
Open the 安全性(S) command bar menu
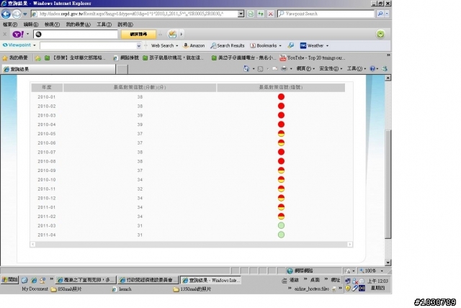[x=331, y=68]
